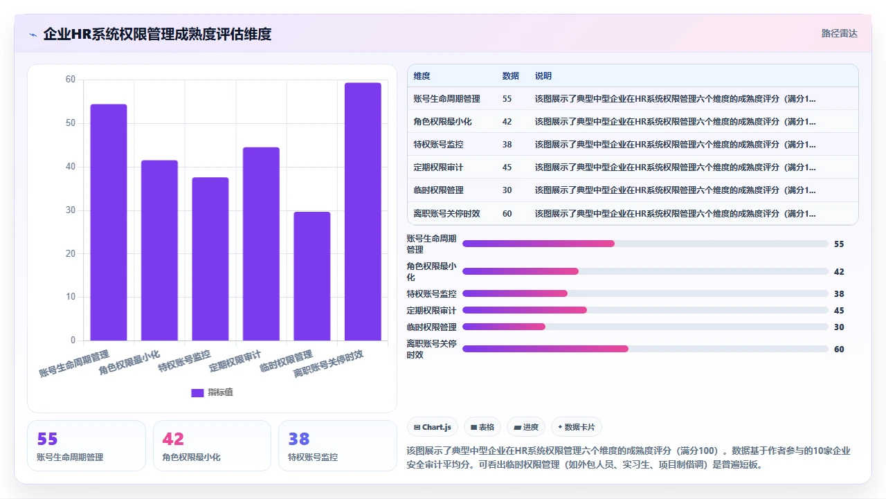Select table row 临时权限管理
The width and height of the screenshot is (886, 499).
pos(633,190)
